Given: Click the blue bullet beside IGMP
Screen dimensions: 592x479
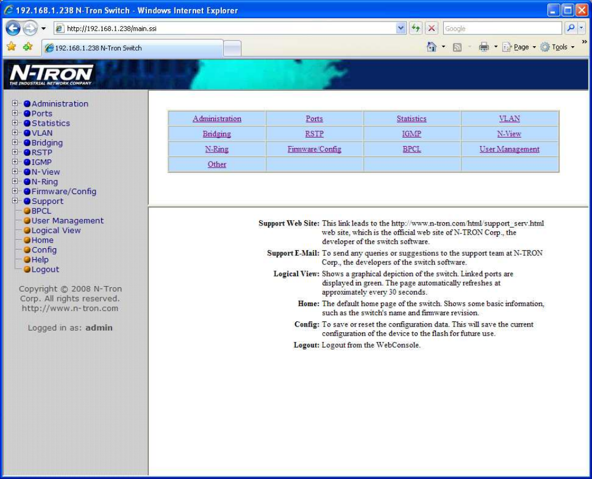Looking at the screenshot, I should pos(27,162).
